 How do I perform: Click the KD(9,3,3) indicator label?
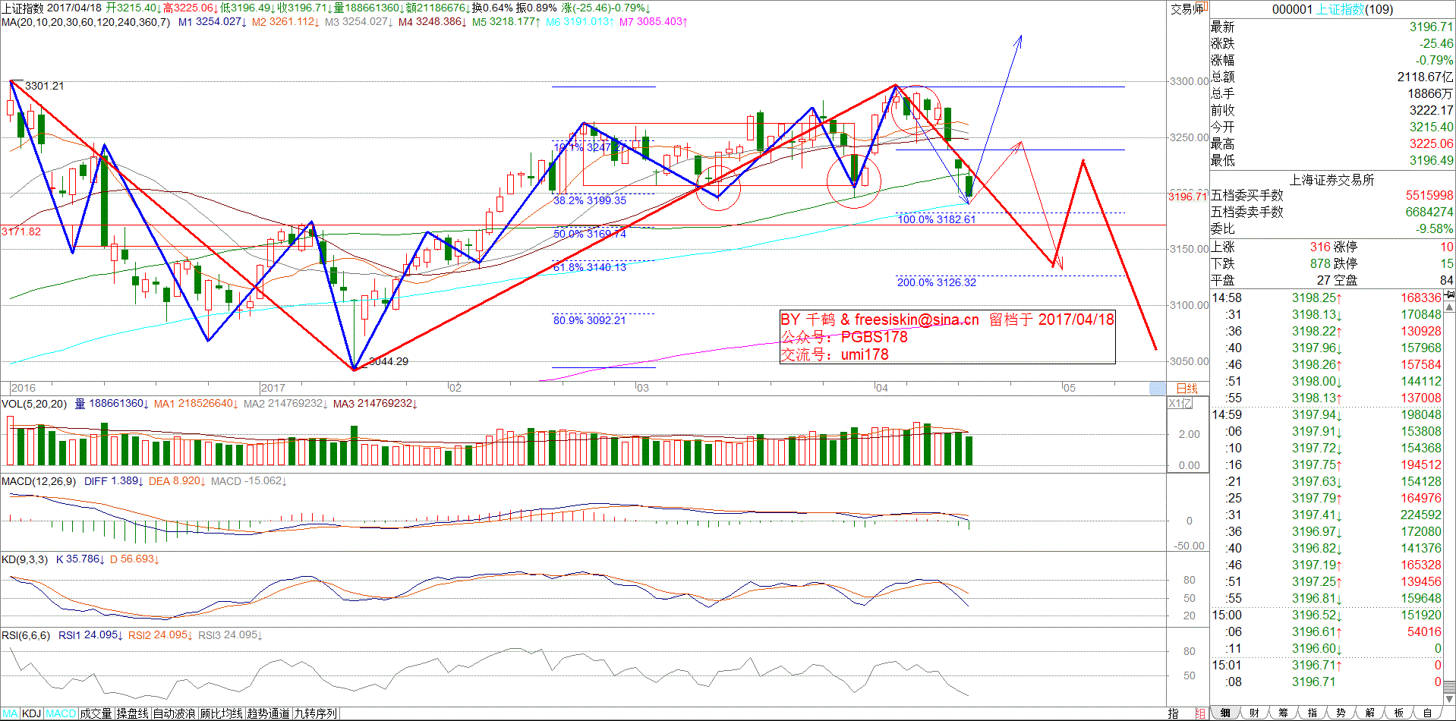(x=24, y=559)
